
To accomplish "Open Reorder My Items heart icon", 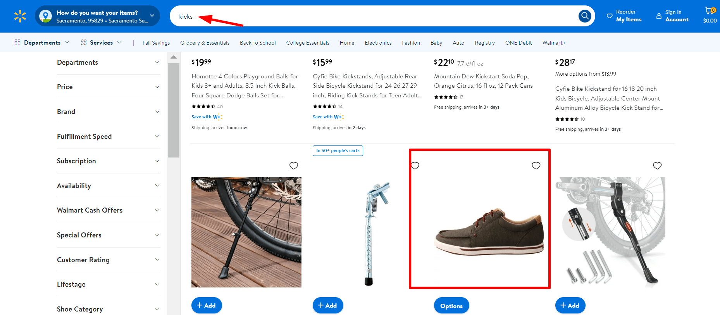I will (610, 16).
